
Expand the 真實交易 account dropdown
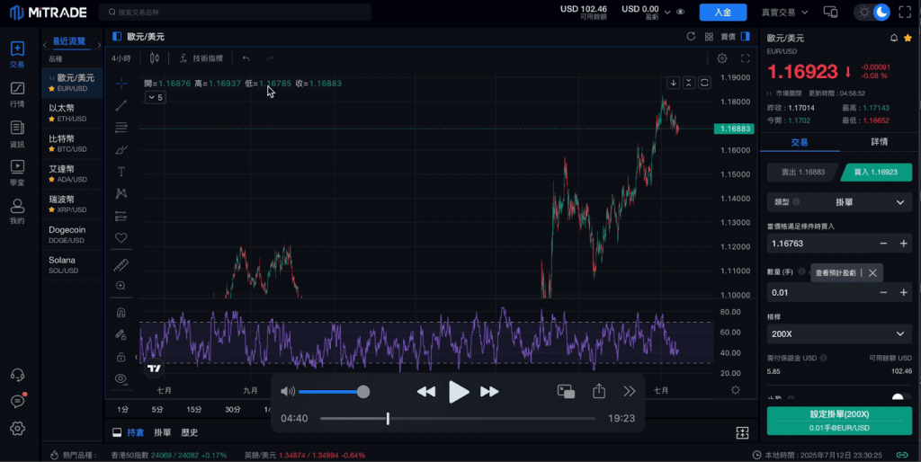(x=784, y=12)
